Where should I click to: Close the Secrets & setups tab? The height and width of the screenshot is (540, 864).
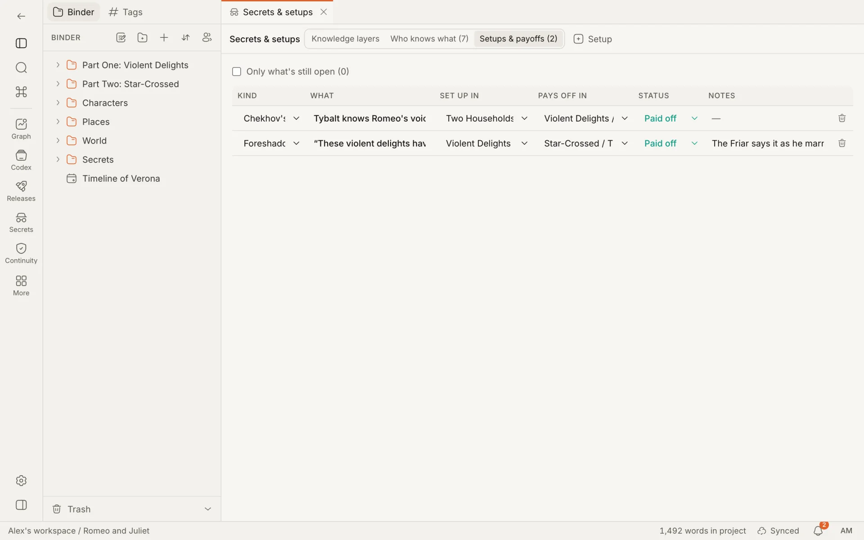324,12
